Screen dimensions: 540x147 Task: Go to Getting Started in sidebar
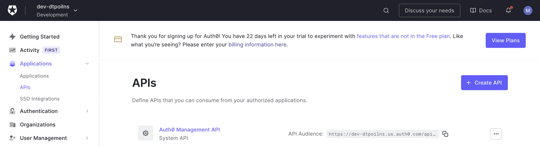point(39,37)
